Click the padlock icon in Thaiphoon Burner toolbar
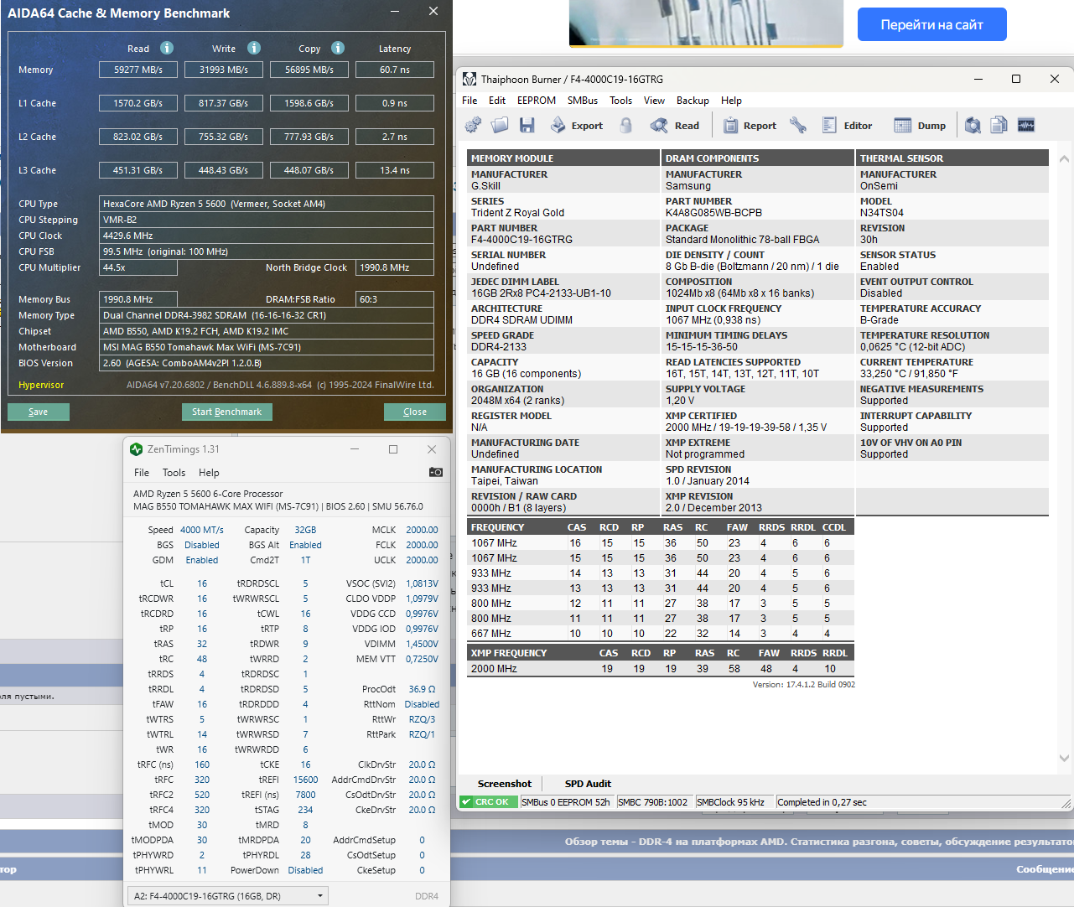The image size is (1074, 907). [x=625, y=125]
